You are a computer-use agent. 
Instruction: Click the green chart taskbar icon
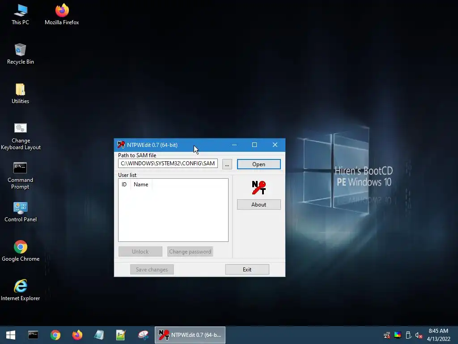121,335
